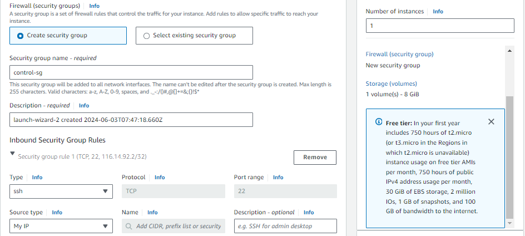Viewport: 525px width, 236px height.
Task: Click the Info link next to Description - required
Action: [x=84, y=105]
